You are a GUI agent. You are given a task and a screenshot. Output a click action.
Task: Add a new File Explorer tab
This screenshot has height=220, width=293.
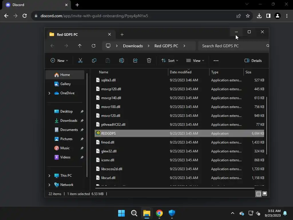click(x=122, y=34)
